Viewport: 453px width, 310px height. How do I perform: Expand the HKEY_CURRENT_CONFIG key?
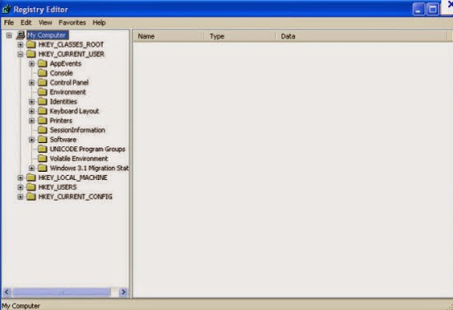coord(21,197)
